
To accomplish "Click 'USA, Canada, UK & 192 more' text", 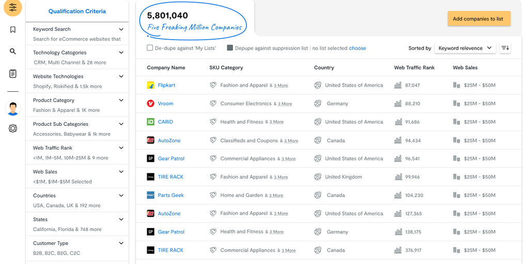I will point(67,205).
